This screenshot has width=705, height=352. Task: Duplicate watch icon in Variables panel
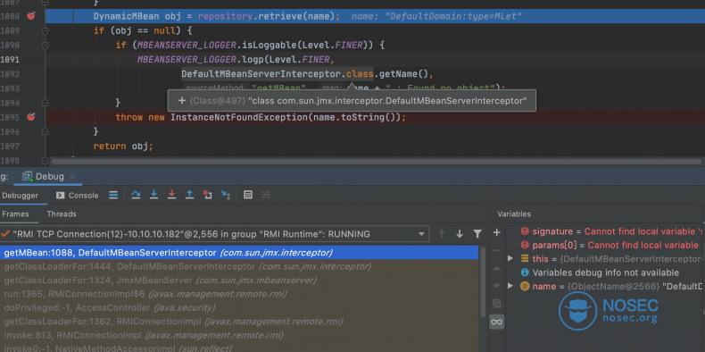[497, 304]
